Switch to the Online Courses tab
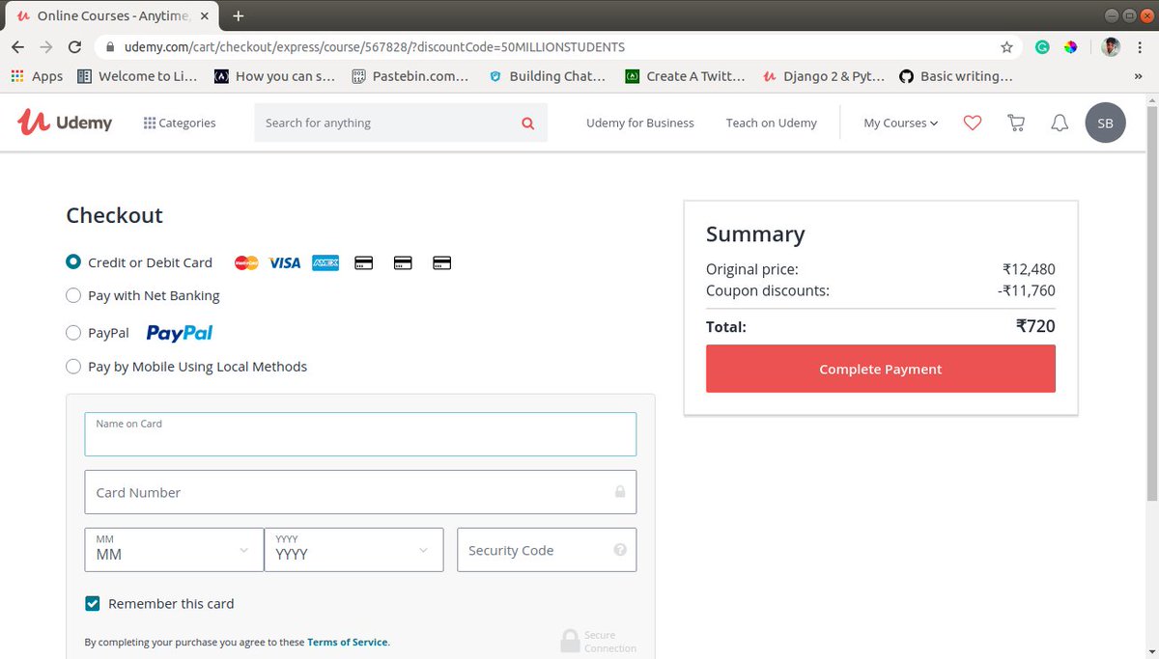This screenshot has height=659, width=1159. point(112,15)
